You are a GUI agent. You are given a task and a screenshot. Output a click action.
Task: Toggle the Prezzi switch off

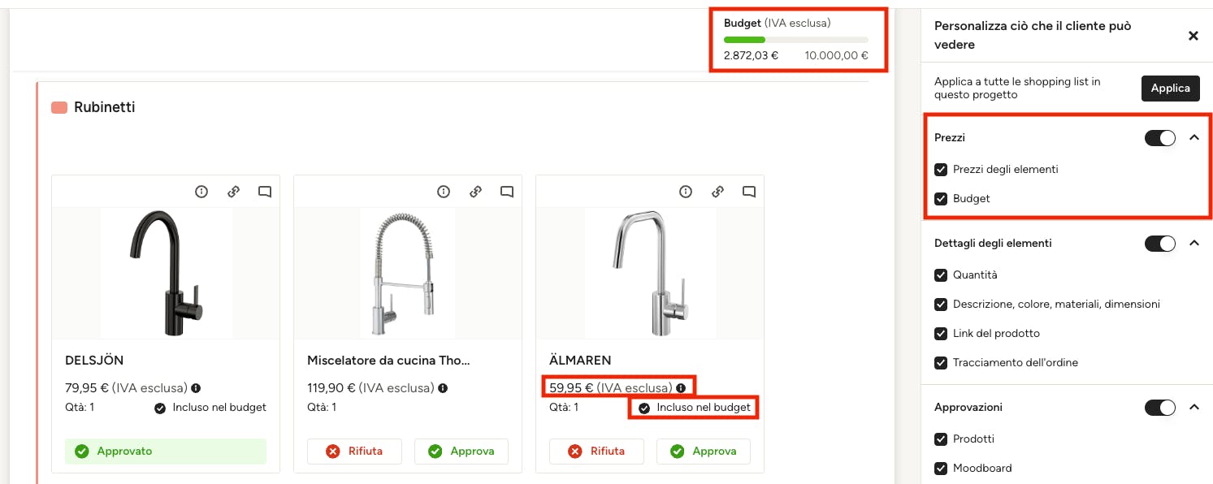1159,138
